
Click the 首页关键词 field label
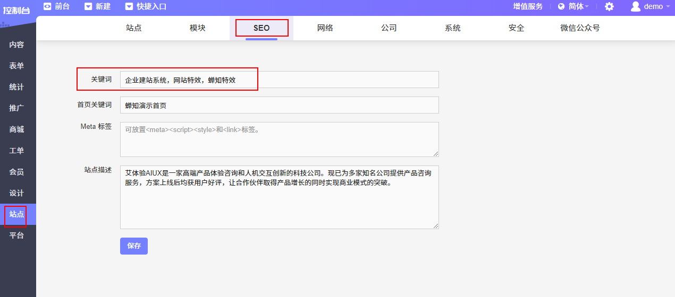95,104
